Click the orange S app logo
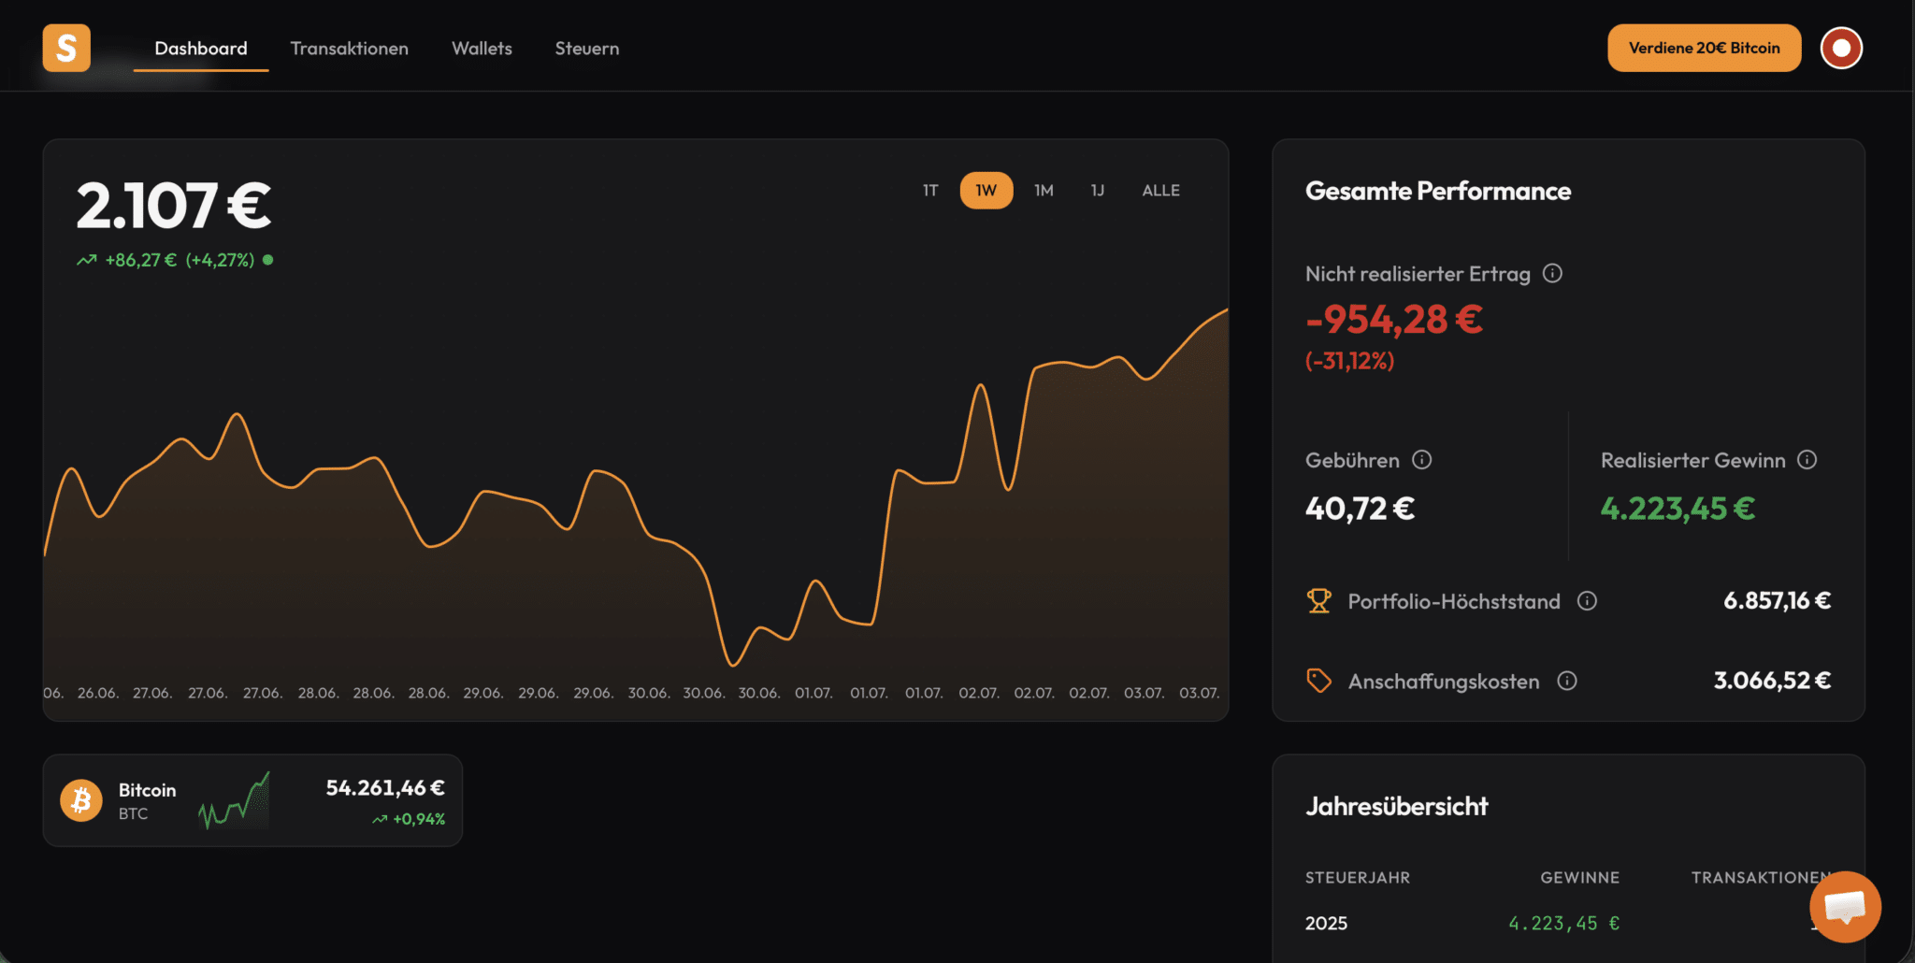The width and height of the screenshot is (1915, 963). [66, 48]
